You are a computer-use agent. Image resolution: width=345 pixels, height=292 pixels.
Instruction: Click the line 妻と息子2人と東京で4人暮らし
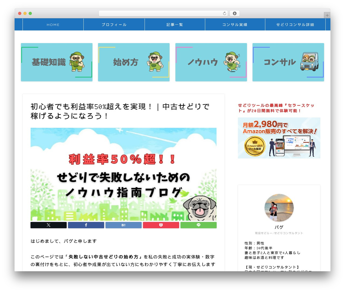pyautogui.click(x=272, y=253)
